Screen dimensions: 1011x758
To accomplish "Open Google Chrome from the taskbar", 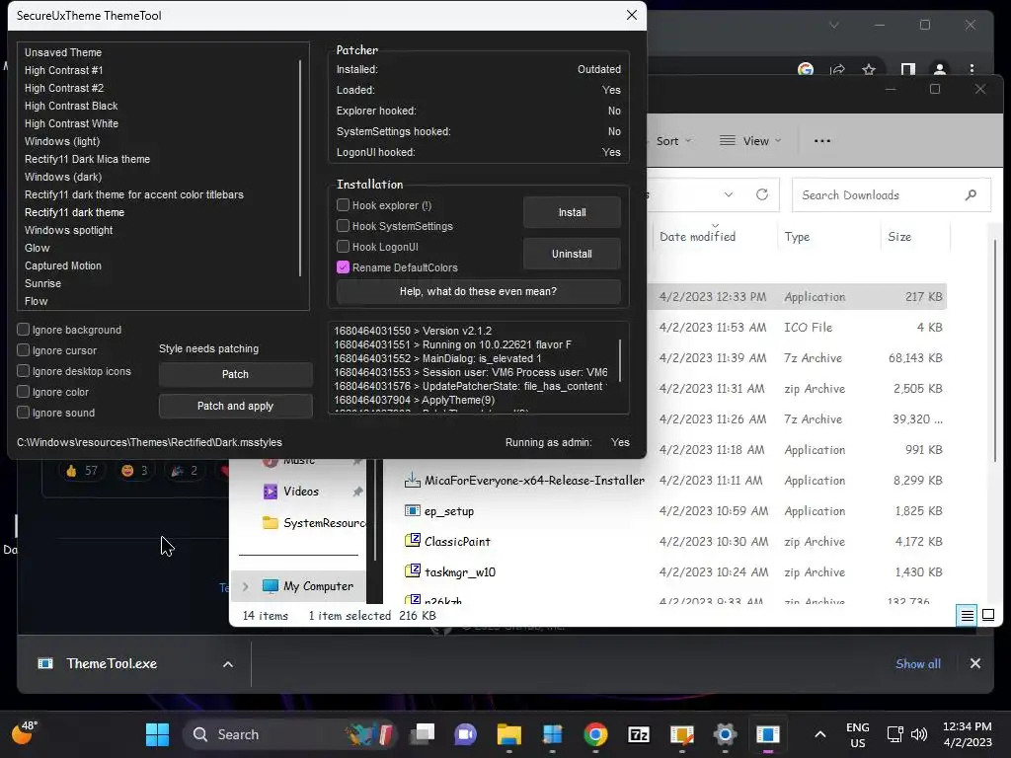I will pyautogui.click(x=595, y=734).
